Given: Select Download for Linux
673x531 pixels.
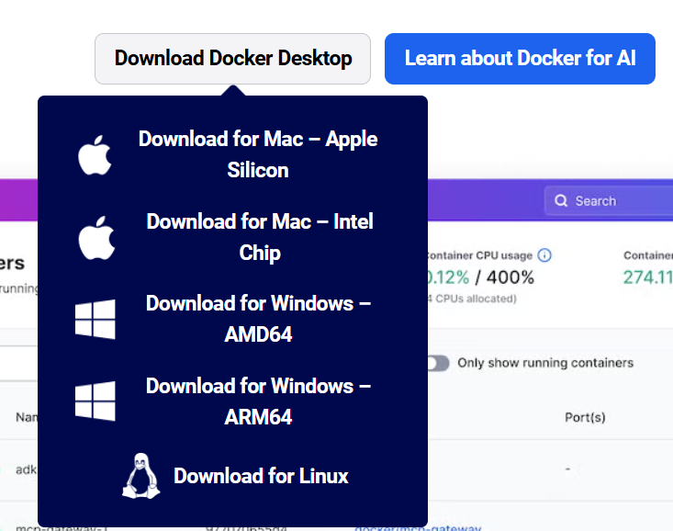Looking at the screenshot, I should point(261,476).
